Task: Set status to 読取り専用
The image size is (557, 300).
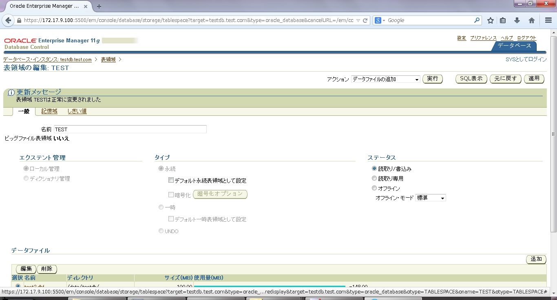Action: tap(374, 178)
